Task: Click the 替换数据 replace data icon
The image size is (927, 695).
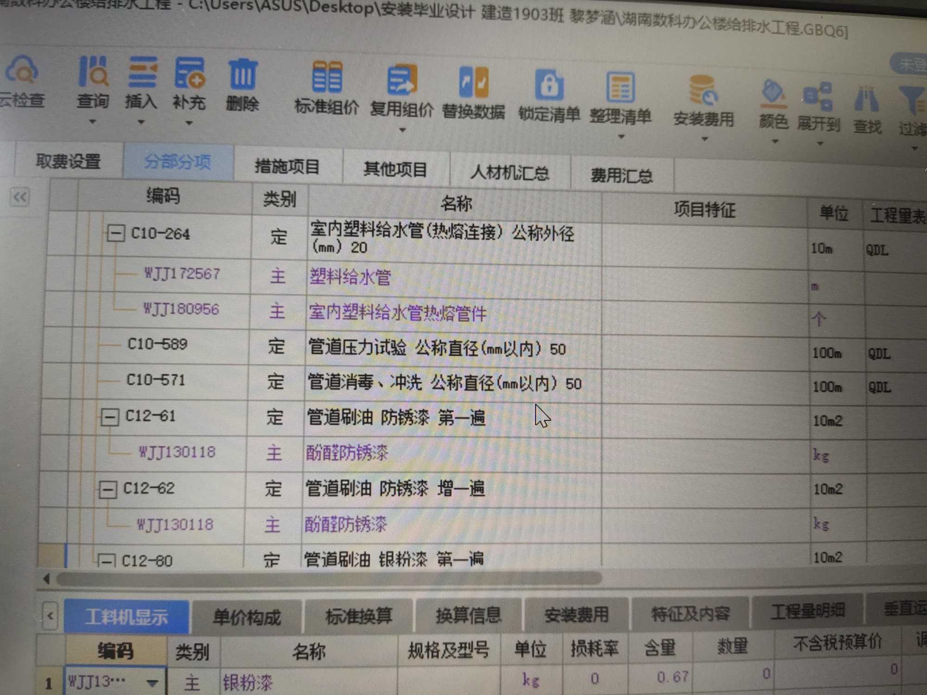Action: click(x=474, y=82)
